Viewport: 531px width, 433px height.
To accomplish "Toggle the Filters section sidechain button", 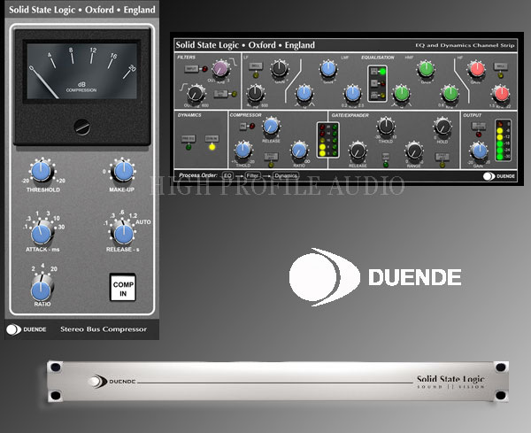I will point(220,94).
